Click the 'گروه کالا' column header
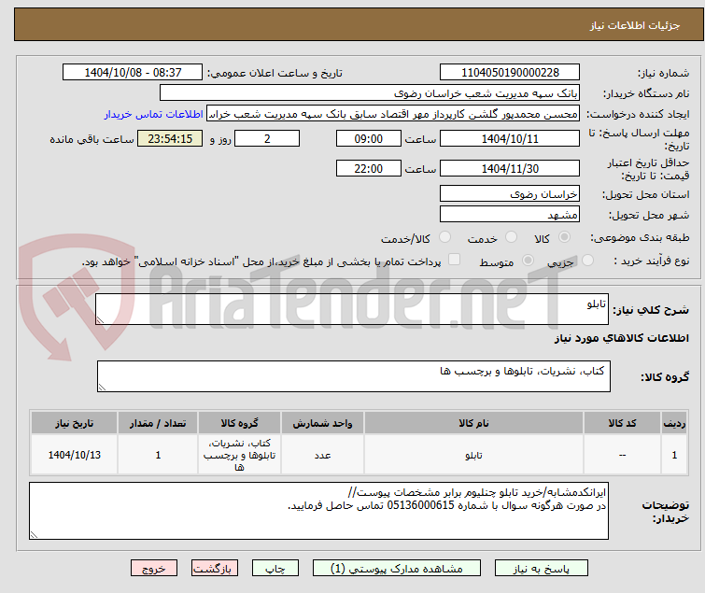 (x=239, y=423)
